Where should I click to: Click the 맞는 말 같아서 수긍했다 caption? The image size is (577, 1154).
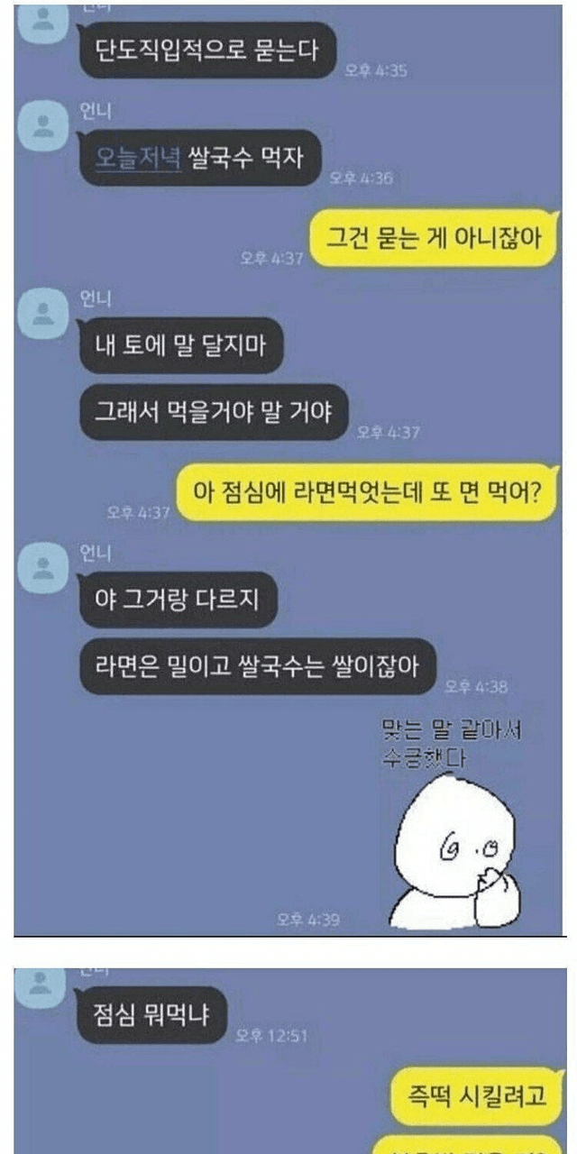452,743
